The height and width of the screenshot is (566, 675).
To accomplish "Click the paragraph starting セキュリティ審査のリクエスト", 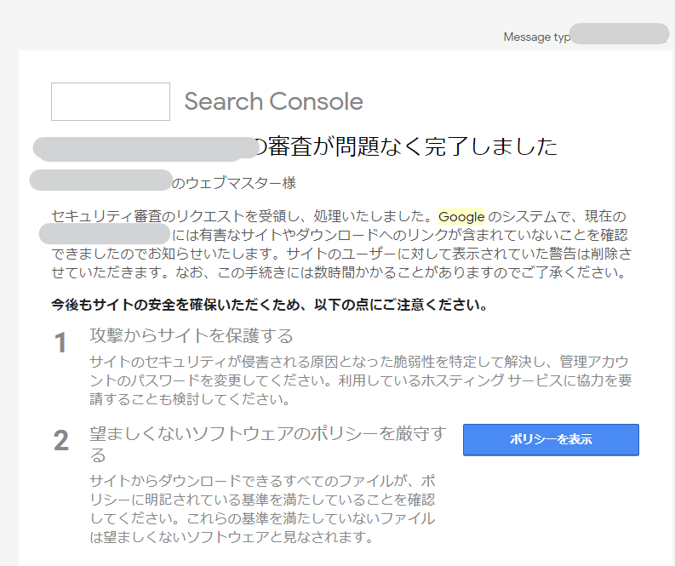I will [341, 244].
